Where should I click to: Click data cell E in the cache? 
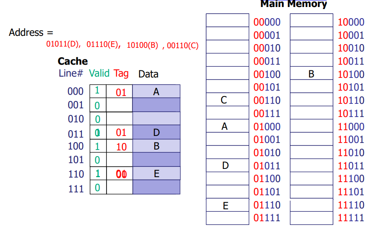click(x=156, y=173)
